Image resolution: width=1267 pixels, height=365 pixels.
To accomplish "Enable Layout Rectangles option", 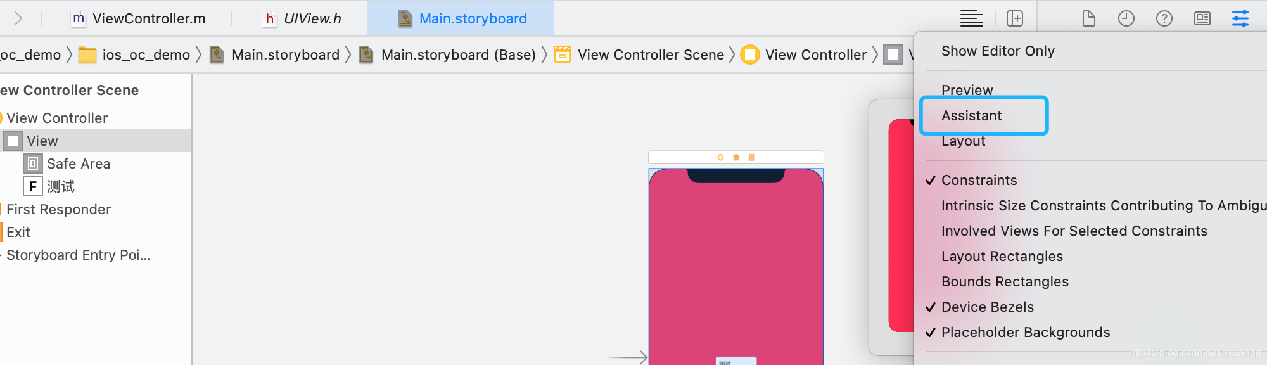I will tap(1002, 257).
